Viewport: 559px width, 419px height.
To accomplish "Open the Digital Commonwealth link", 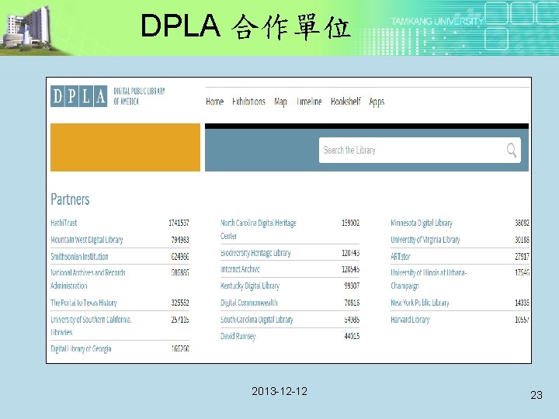I will click(249, 303).
